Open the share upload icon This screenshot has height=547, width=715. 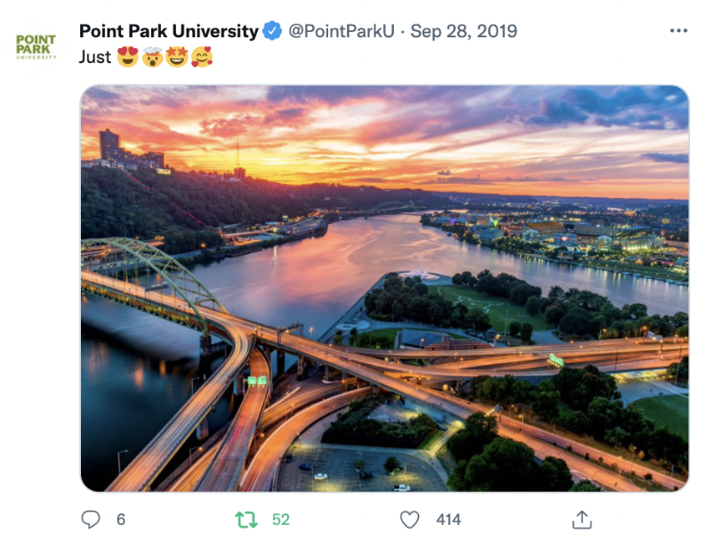click(582, 519)
